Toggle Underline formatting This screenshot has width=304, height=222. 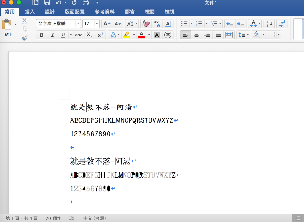click(x=63, y=35)
